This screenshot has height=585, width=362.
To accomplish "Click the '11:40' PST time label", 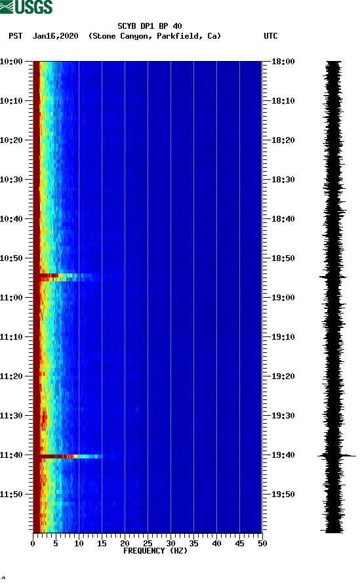I will 11,454.
